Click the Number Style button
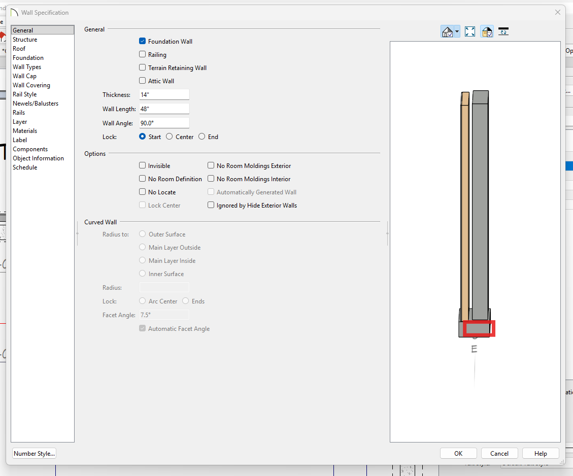 [34, 454]
